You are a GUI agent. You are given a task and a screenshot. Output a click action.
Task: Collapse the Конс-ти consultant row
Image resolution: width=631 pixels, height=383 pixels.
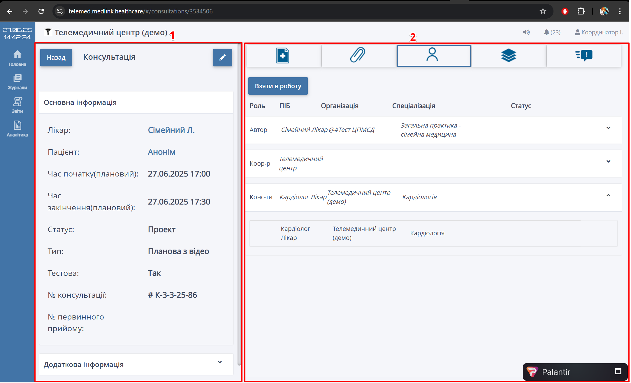(x=608, y=195)
